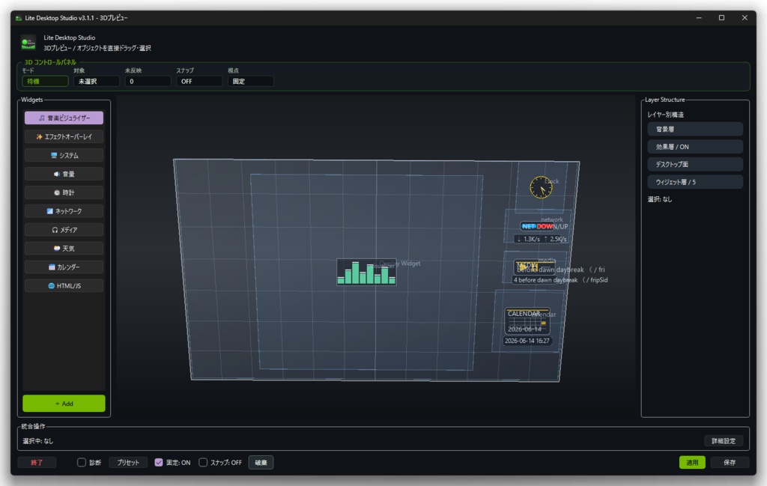Select the 背景層 layer row
Screen dimensions: 767x486
[695, 129]
